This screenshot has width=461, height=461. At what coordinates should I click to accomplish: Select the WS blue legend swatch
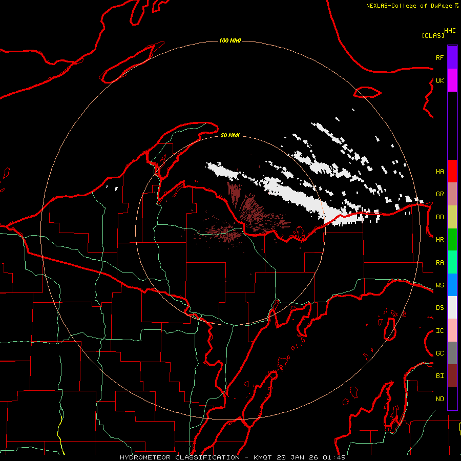point(452,285)
